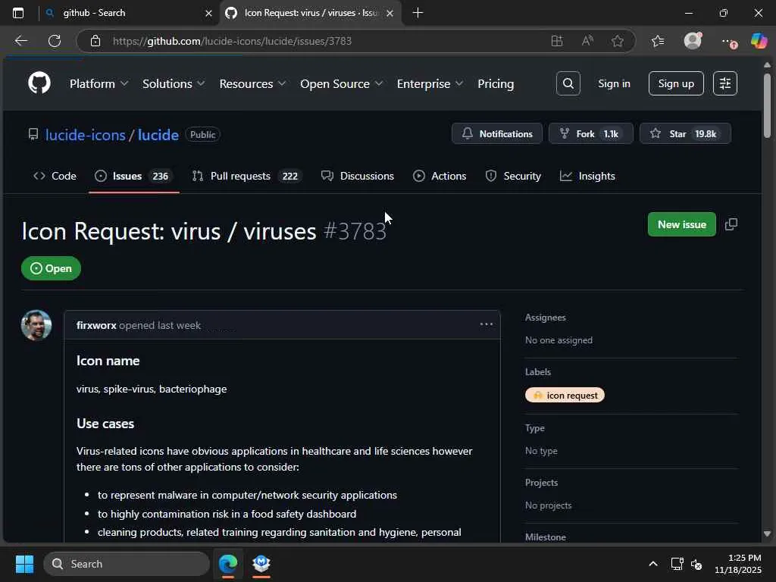View firxworx's profile avatar

point(36,325)
